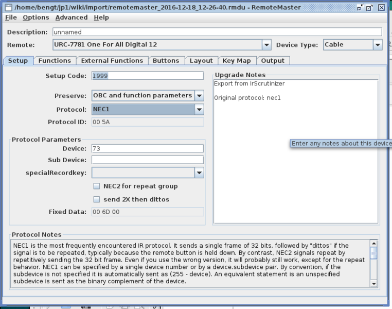Select the Setup tab
Viewport: 392px width, 309px height.
coord(18,61)
